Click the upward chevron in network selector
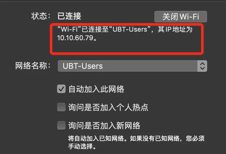 click(202, 64)
